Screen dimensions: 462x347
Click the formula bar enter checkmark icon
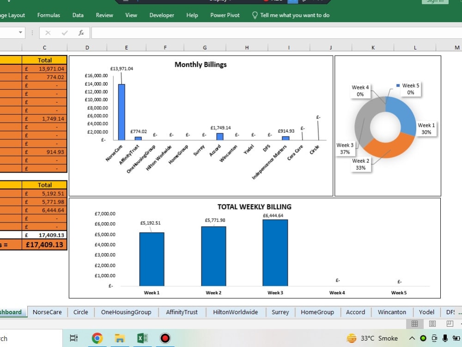point(65,33)
